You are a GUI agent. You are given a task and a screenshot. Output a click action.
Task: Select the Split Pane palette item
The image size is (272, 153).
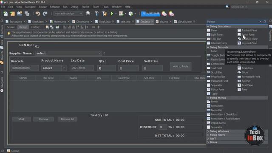[x=215, y=35]
